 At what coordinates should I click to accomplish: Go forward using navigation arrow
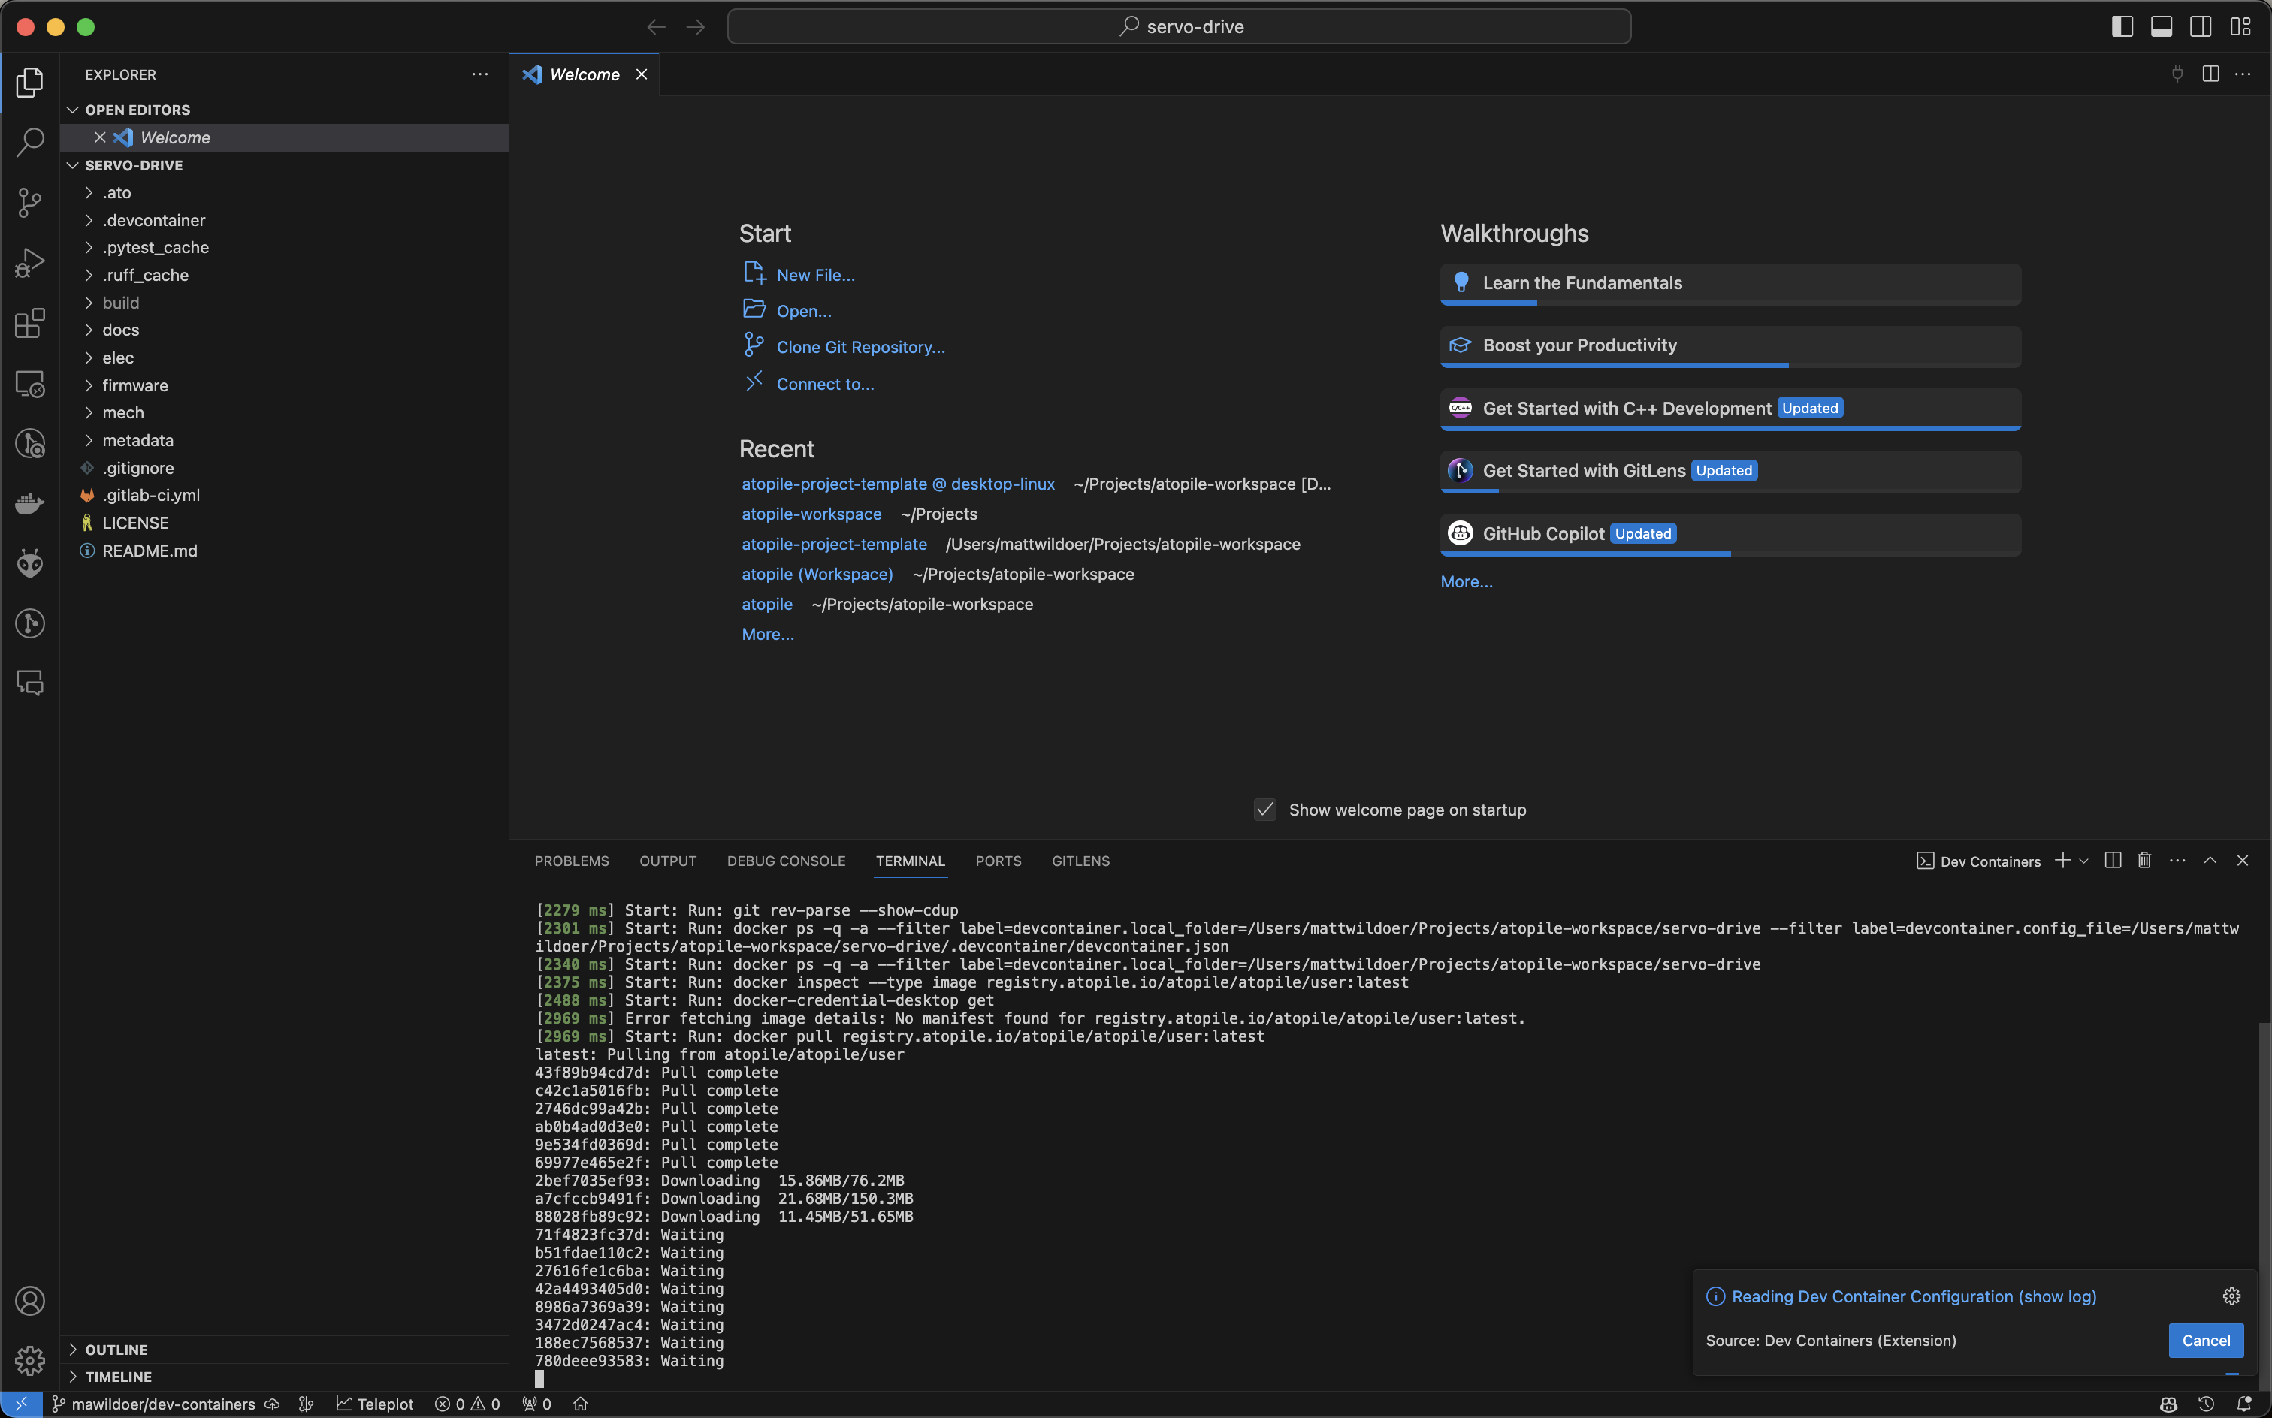click(x=695, y=26)
